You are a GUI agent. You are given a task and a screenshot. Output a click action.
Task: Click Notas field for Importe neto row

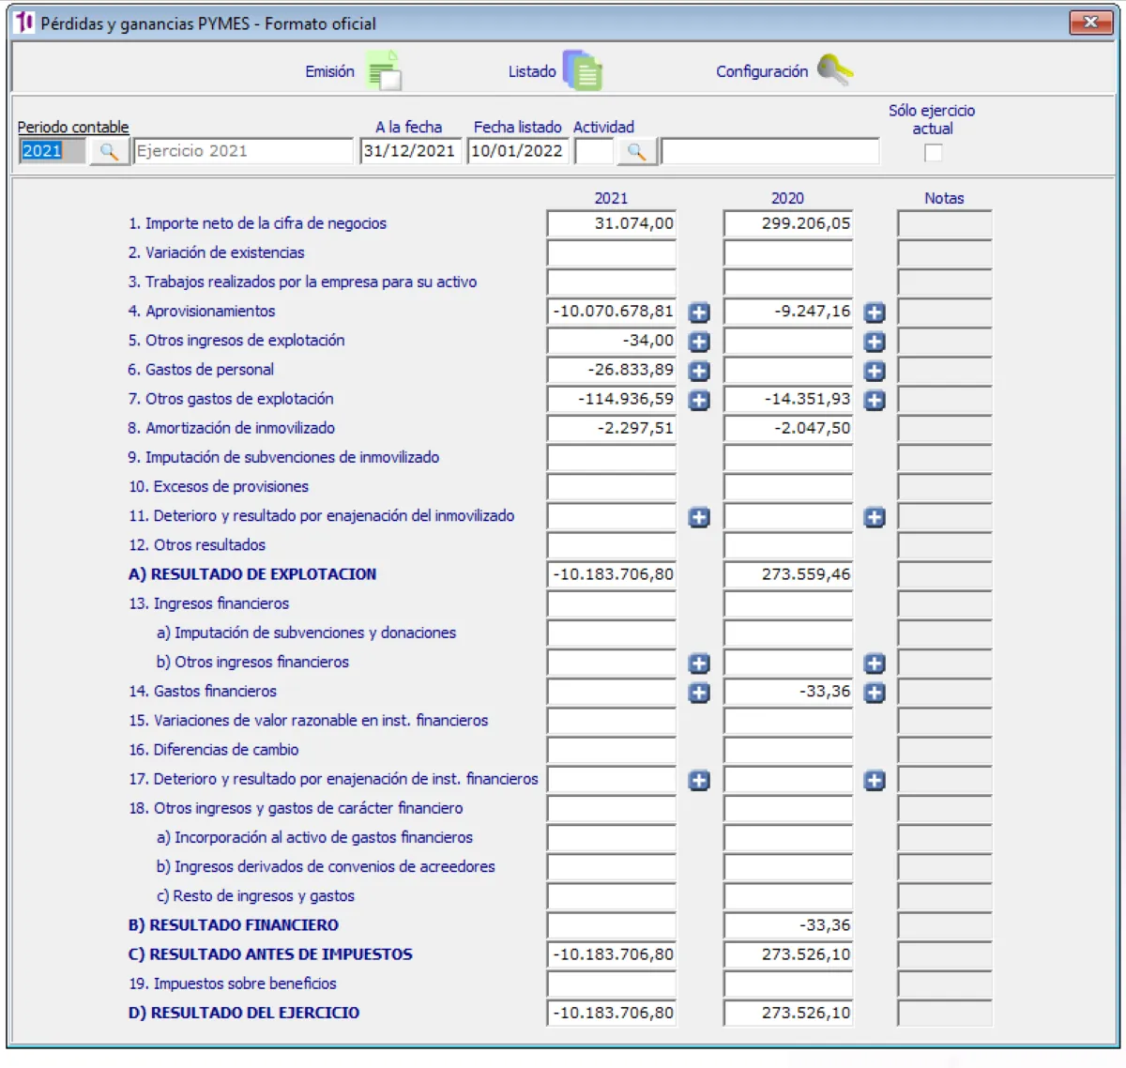point(945,223)
